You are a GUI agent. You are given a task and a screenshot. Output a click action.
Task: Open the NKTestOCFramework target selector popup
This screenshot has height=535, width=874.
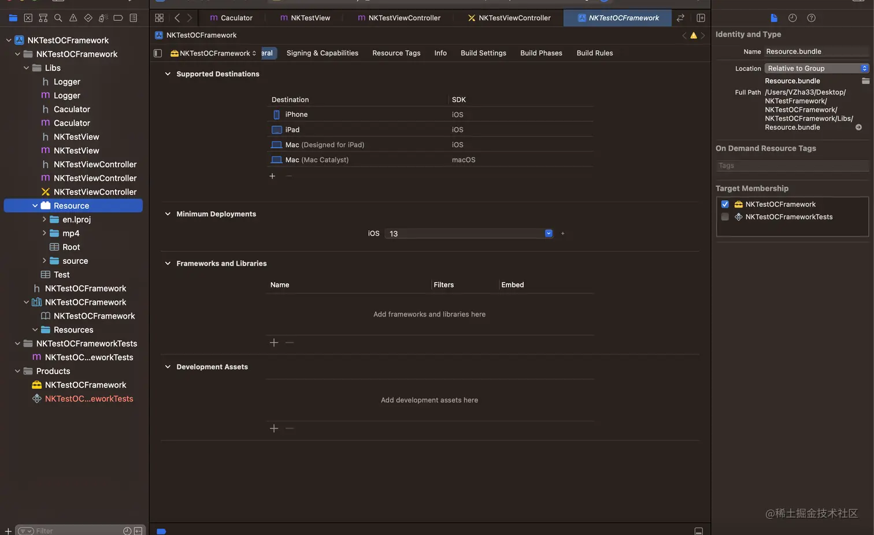[x=213, y=53]
